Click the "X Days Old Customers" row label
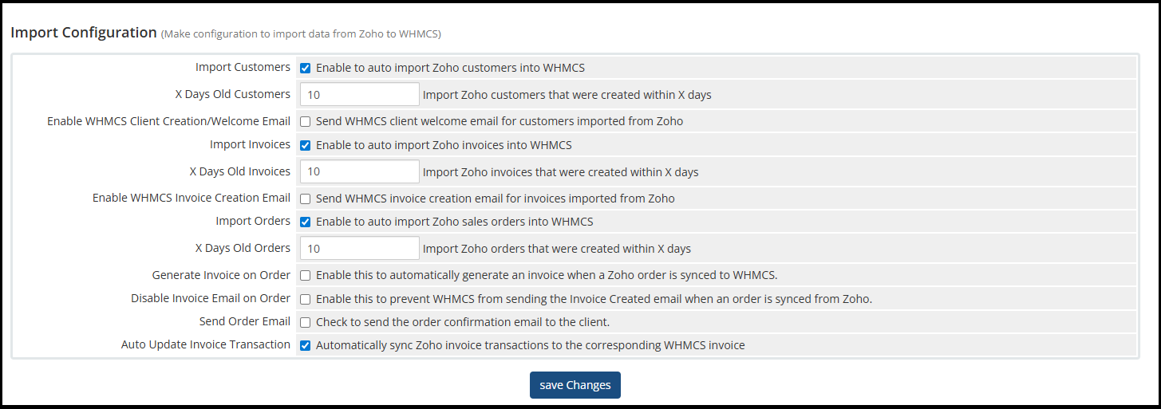 [x=232, y=94]
